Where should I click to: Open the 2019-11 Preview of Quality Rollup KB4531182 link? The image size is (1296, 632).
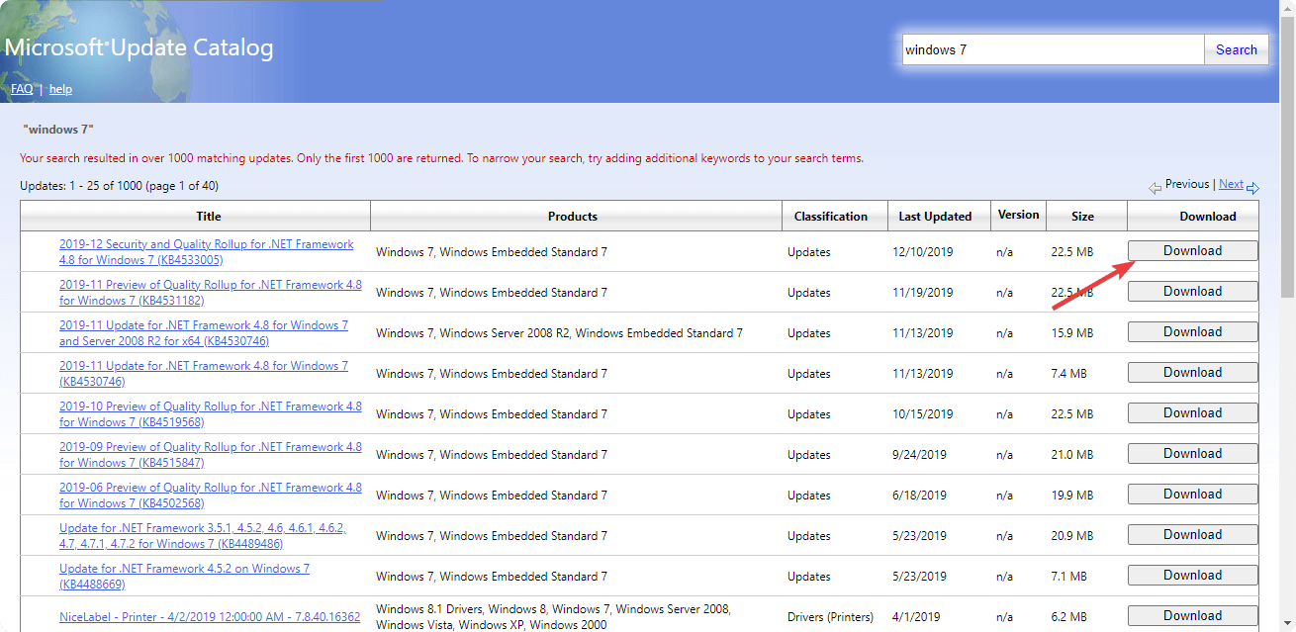[x=211, y=293]
